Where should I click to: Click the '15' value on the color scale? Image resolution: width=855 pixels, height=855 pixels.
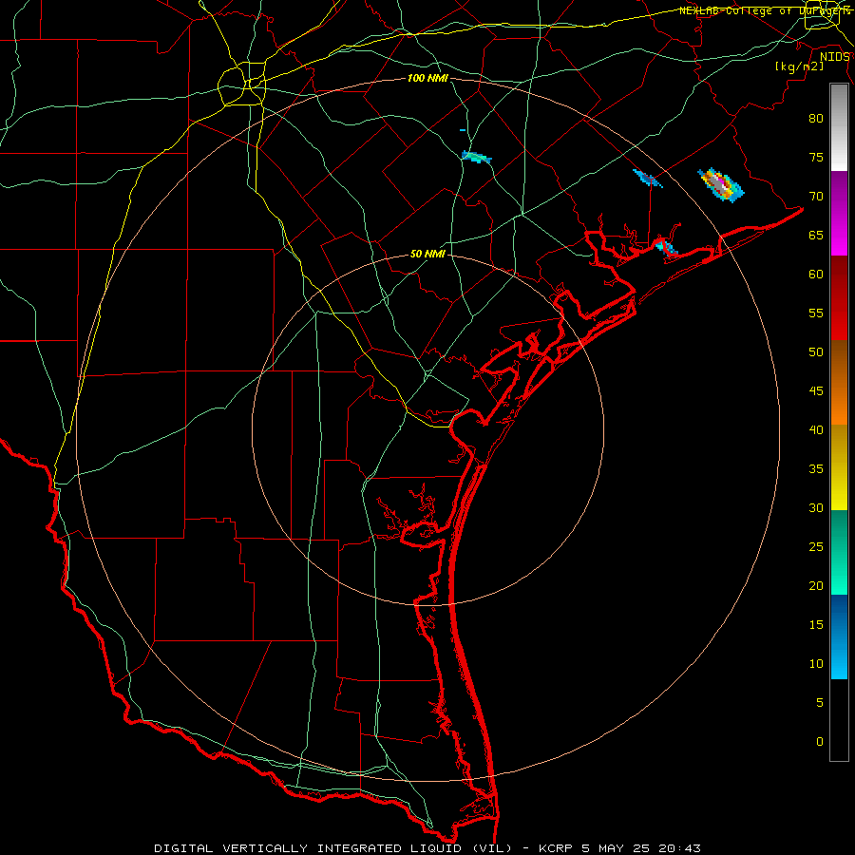pyautogui.click(x=816, y=625)
